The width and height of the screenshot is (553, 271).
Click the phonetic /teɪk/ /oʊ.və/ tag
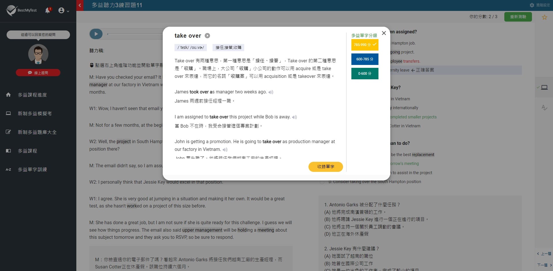point(190,47)
